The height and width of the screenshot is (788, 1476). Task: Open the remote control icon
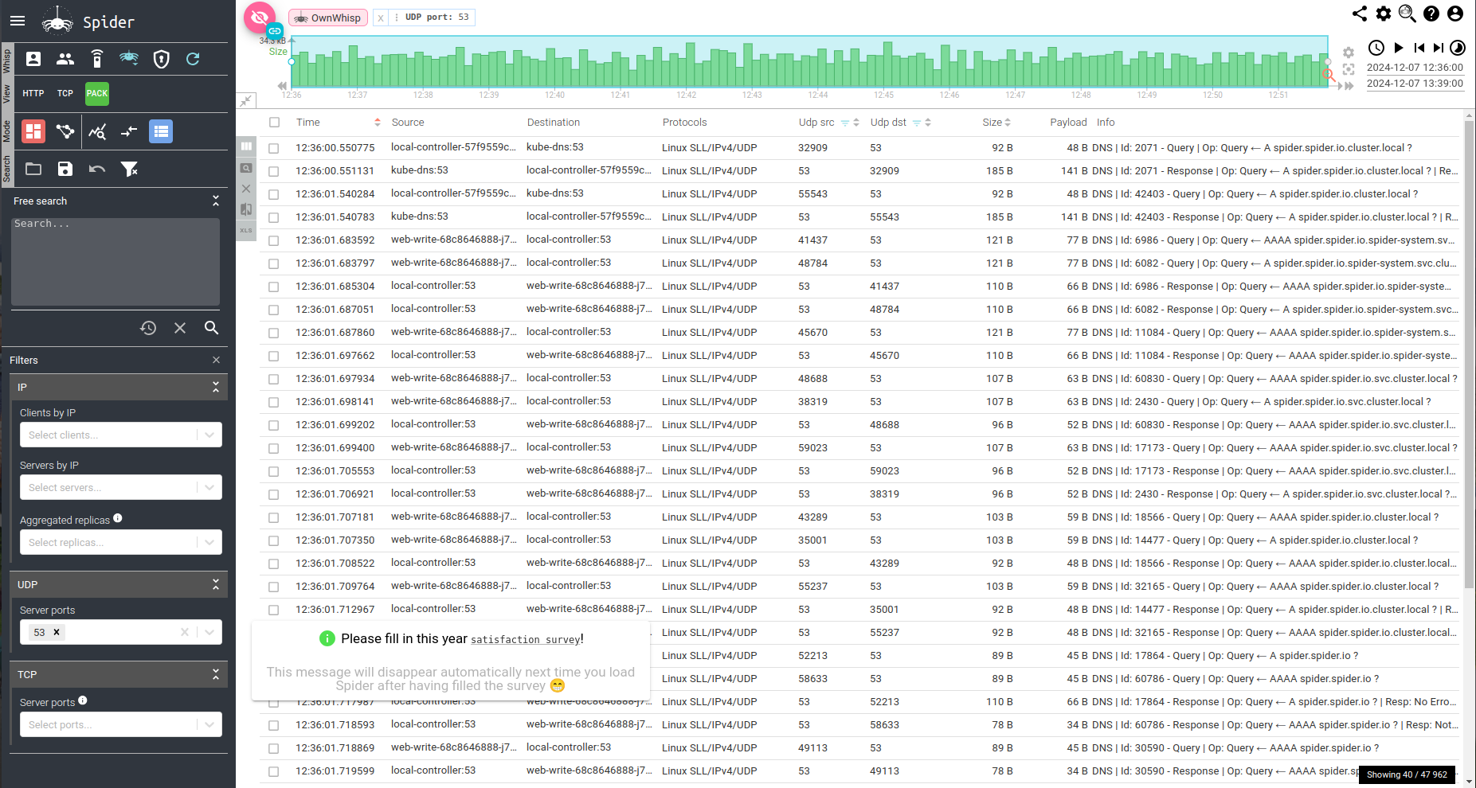click(97, 59)
